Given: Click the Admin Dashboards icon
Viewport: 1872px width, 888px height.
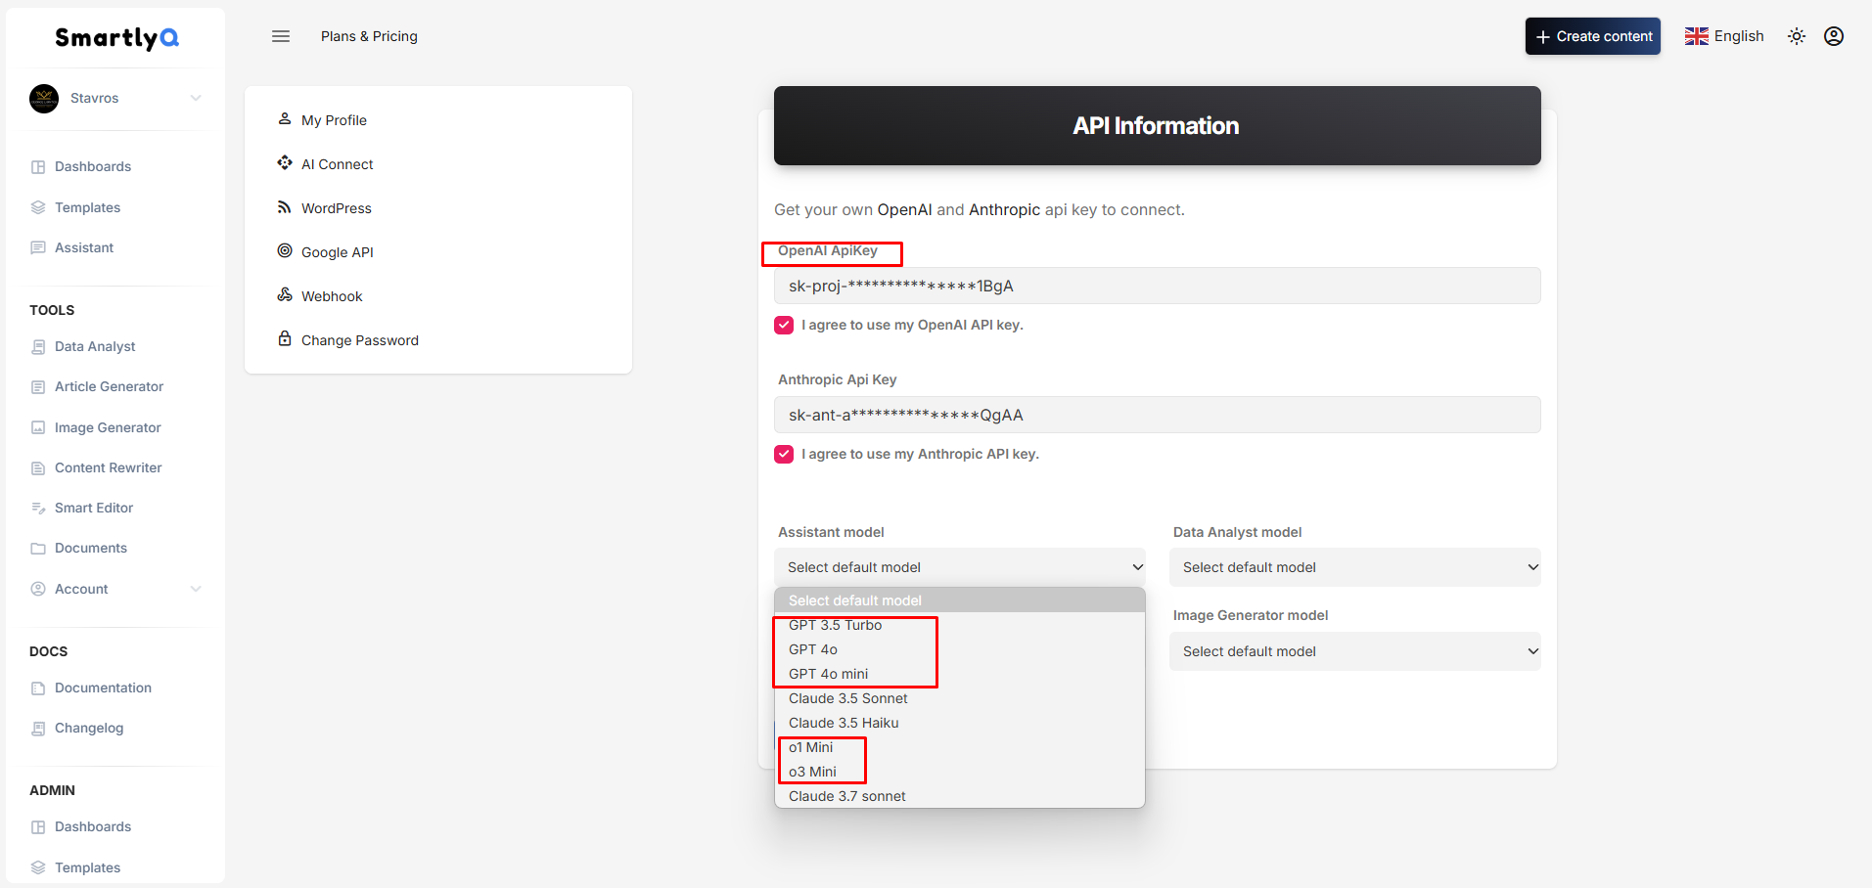Looking at the screenshot, I should (x=38, y=827).
